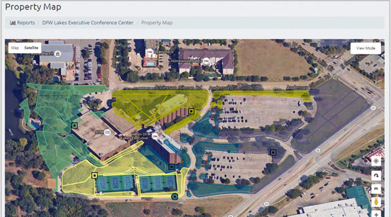Select the round marker below tennis courts
Viewport: 391px width, 217px height.
[x=175, y=197]
